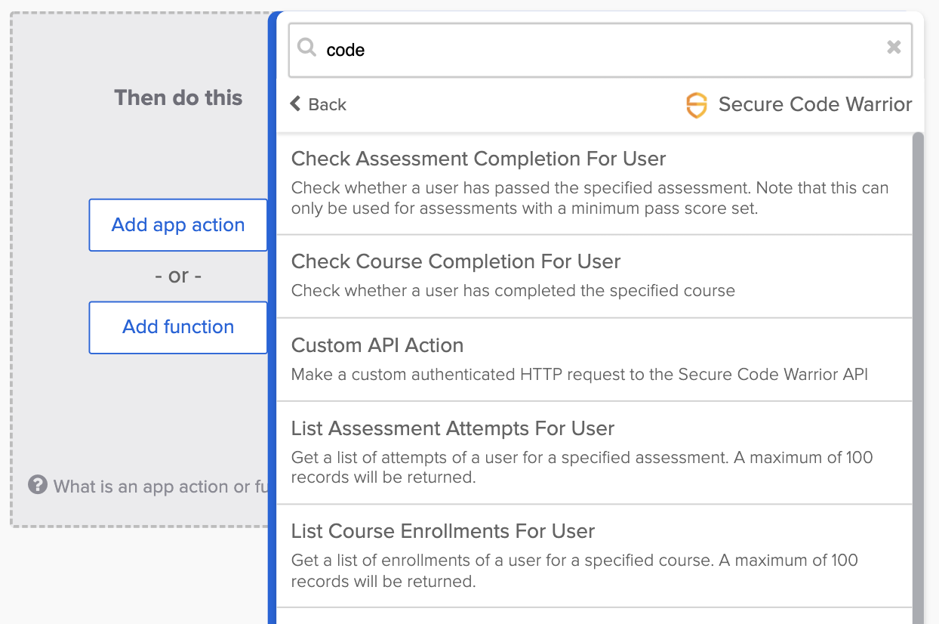Click the Back chevron arrow
939x624 pixels.
pyautogui.click(x=296, y=104)
